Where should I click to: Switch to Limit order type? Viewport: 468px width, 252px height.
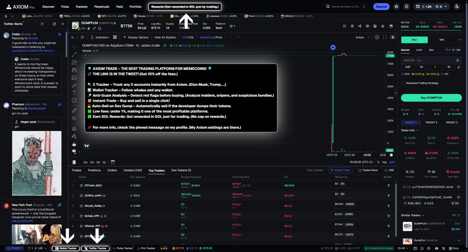pos(419,50)
